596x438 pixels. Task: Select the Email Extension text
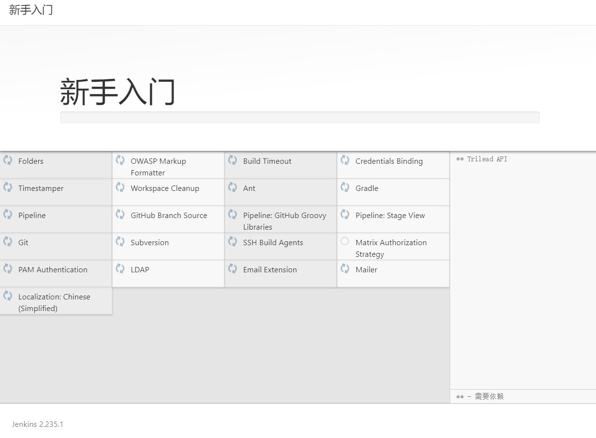pyautogui.click(x=270, y=270)
